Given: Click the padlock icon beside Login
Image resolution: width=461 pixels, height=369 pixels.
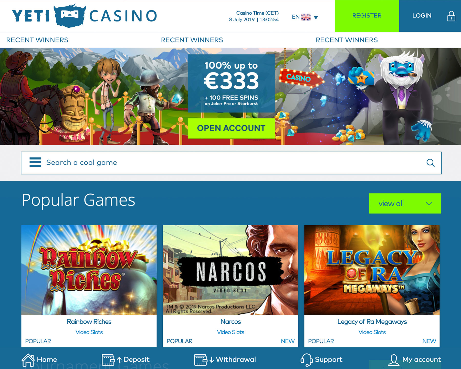Looking at the screenshot, I should pos(451,16).
